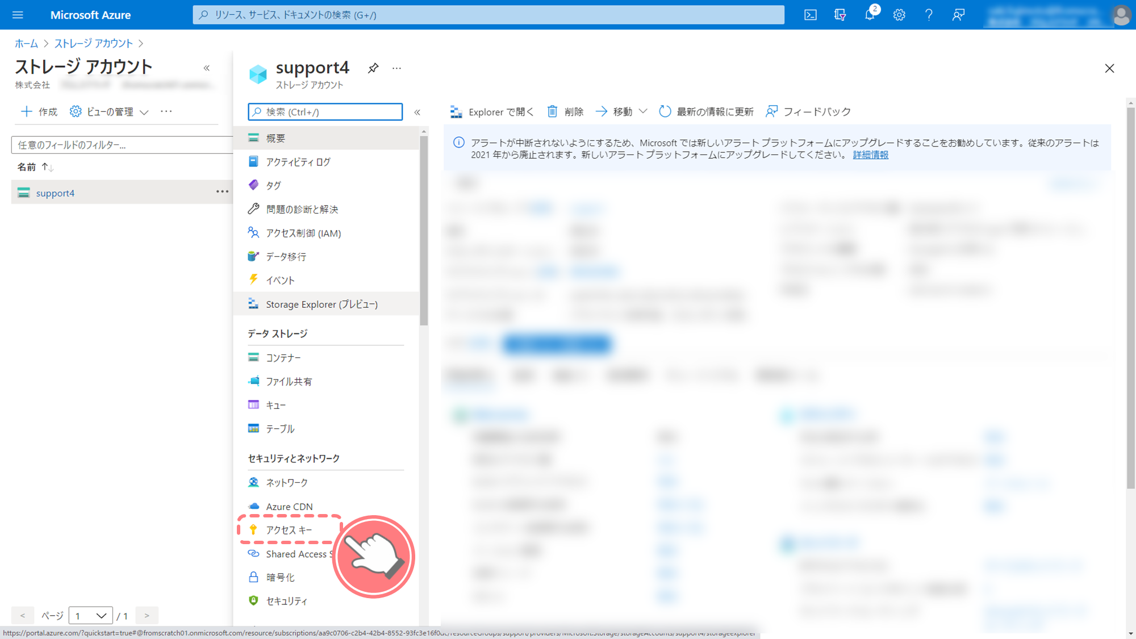Open Azure CDN menu item
Screen dimensions: 1136x639
tap(326, 507)
